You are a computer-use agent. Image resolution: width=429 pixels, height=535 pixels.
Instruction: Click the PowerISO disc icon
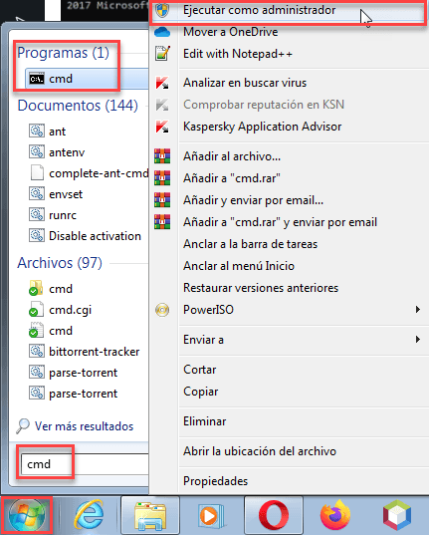pos(162,310)
